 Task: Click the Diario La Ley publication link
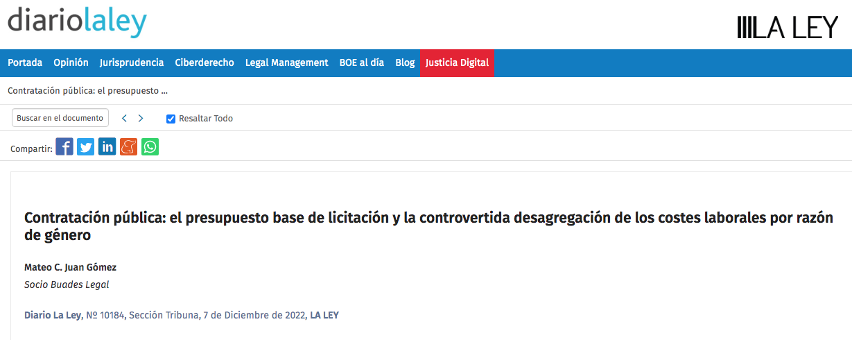pyautogui.click(x=53, y=315)
